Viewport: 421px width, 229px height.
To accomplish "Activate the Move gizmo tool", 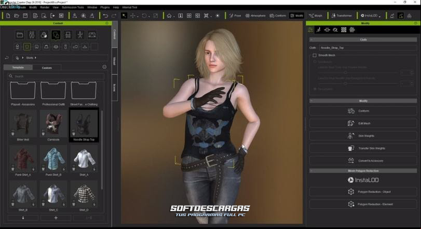I will tap(133, 16).
